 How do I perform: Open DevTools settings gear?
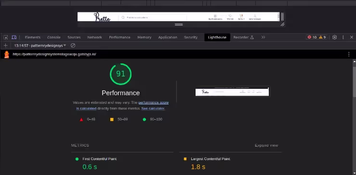coord(334,37)
